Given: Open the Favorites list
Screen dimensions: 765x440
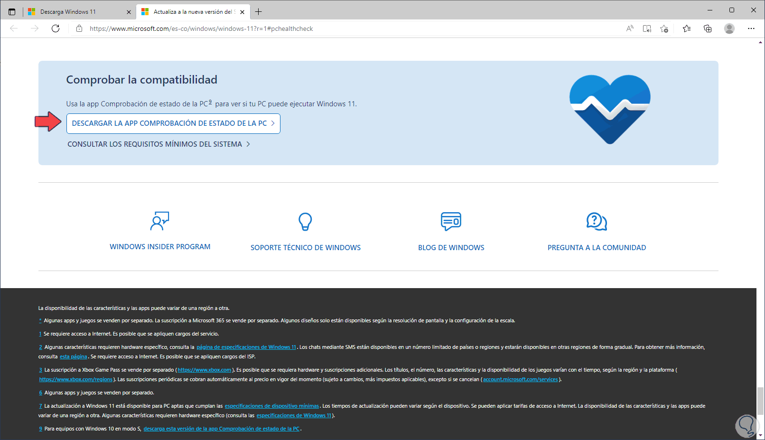Looking at the screenshot, I should coord(687,28).
